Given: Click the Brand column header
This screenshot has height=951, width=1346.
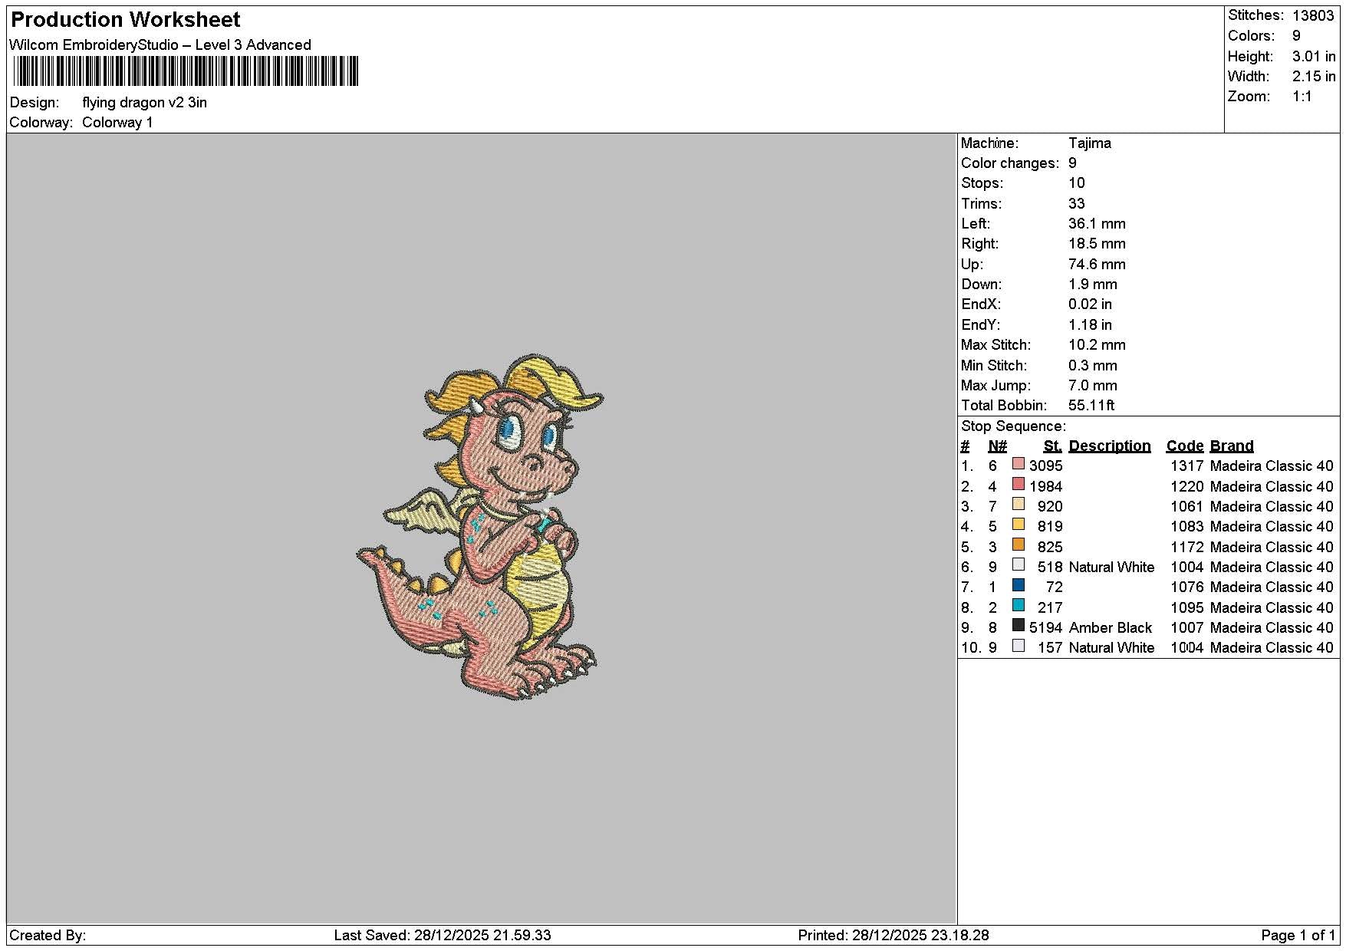Looking at the screenshot, I should (1232, 446).
